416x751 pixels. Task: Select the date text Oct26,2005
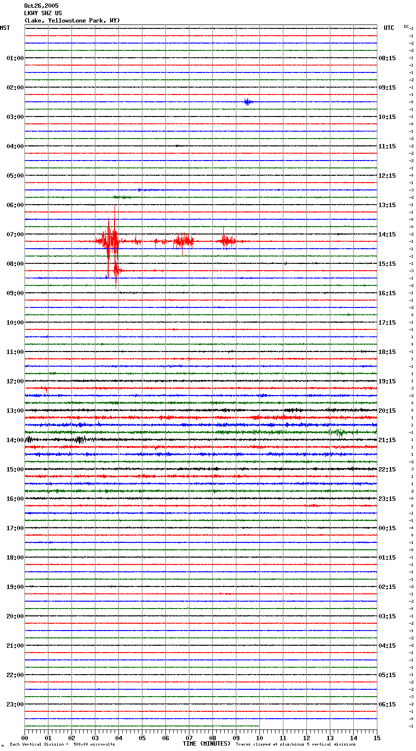(41, 6)
